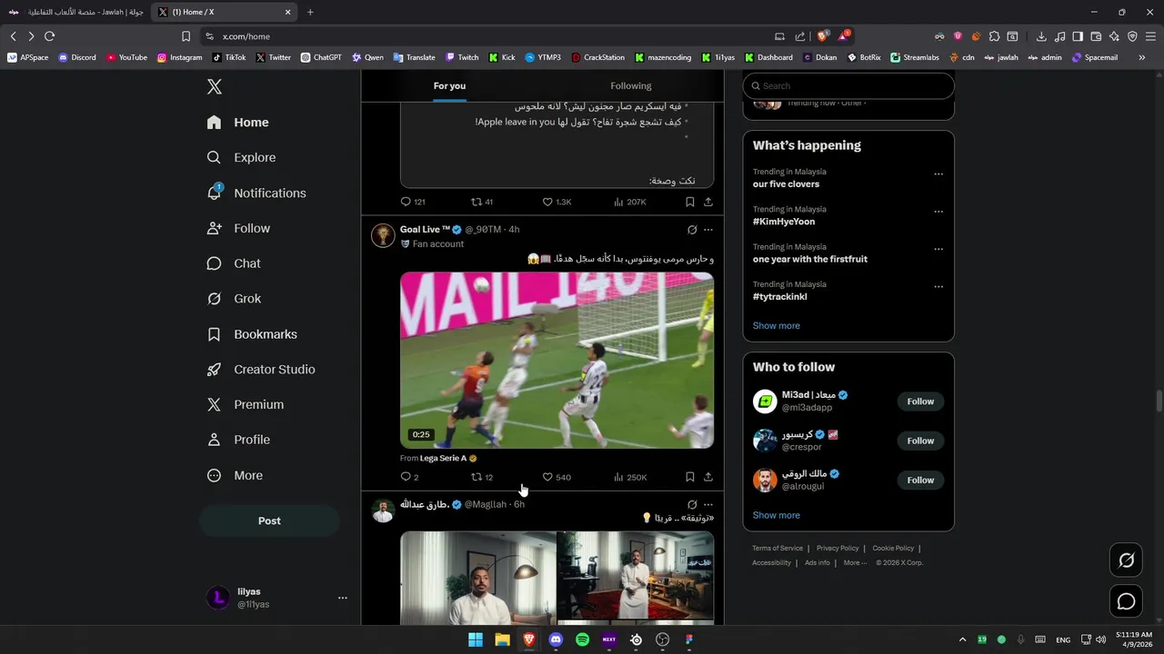Screen dimensions: 1164x654
Task: Switch to the Following tab
Action: click(x=631, y=86)
